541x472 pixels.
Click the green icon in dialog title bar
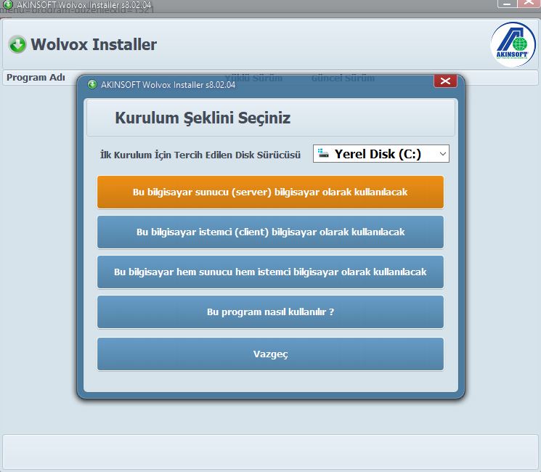[92, 84]
